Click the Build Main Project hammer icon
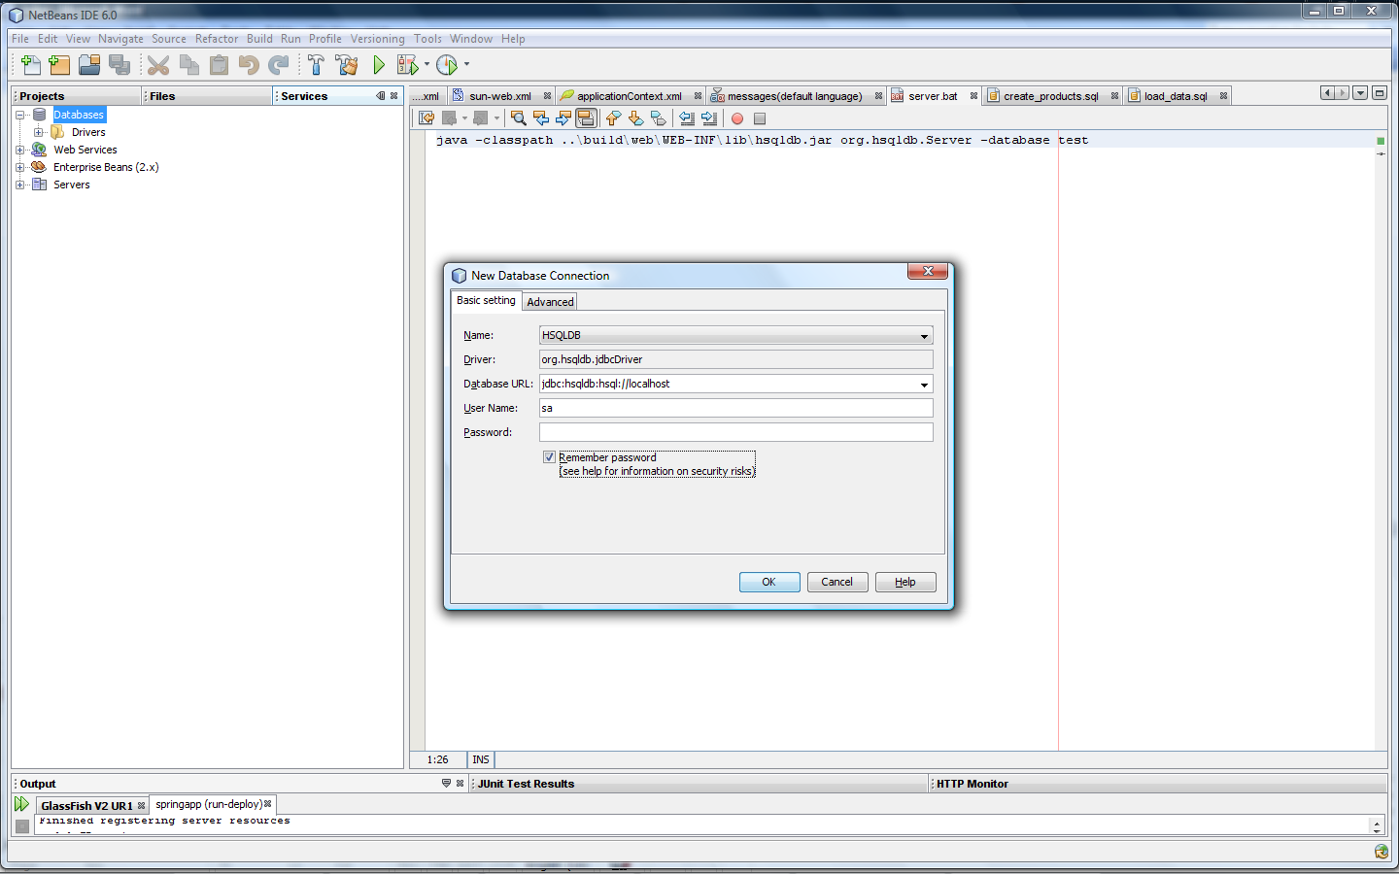Screen dimensions: 1399x874 [x=316, y=65]
